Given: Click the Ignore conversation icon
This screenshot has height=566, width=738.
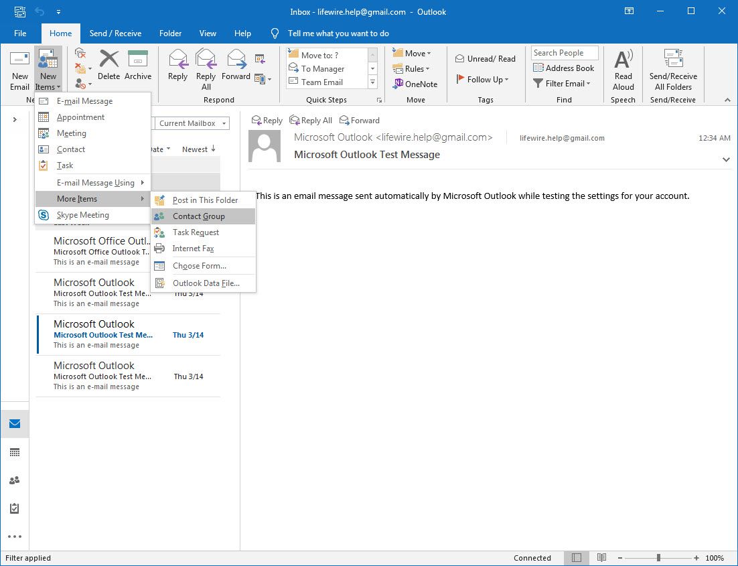Looking at the screenshot, I should coord(80,53).
